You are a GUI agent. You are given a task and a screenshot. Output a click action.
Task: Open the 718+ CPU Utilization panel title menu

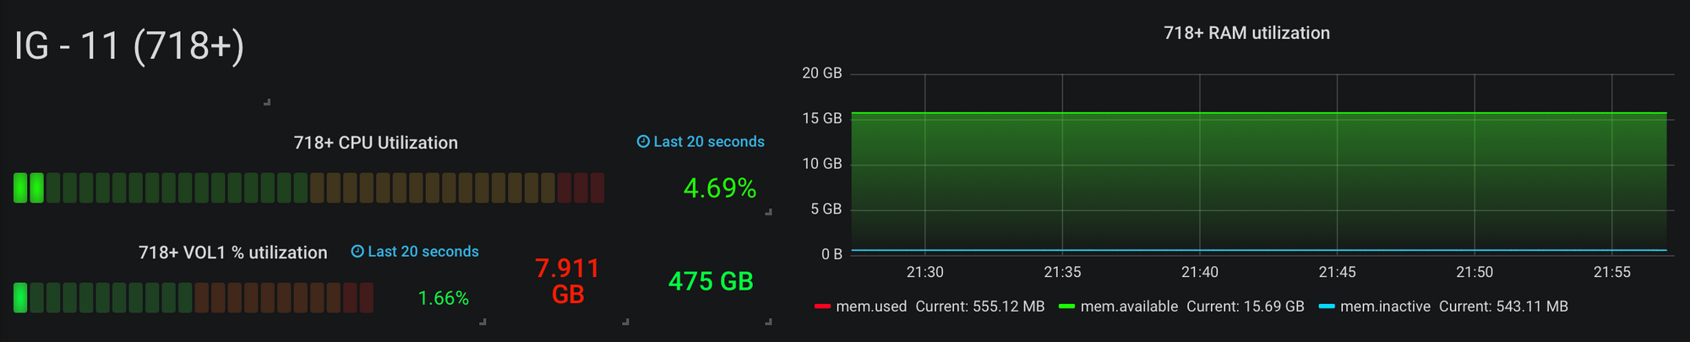(376, 143)
